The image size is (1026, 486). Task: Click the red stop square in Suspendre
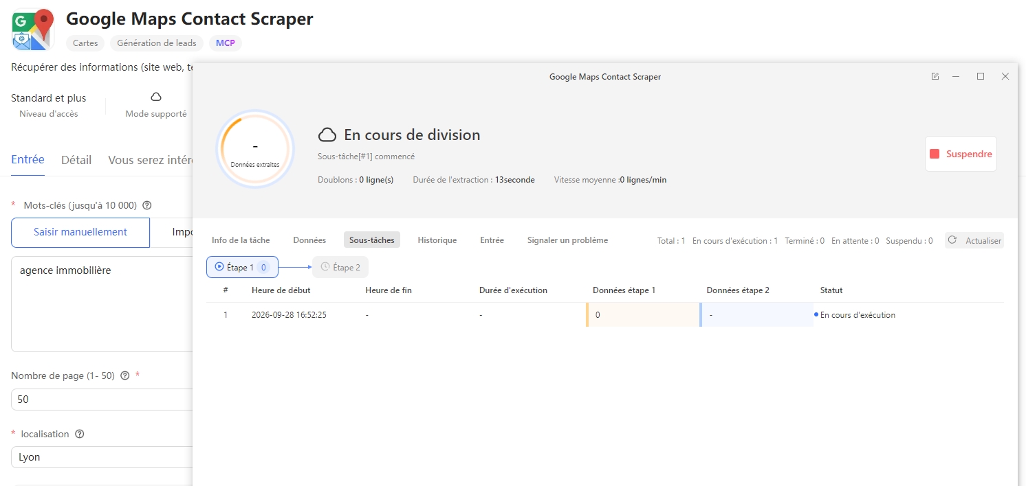coord(935,154)
